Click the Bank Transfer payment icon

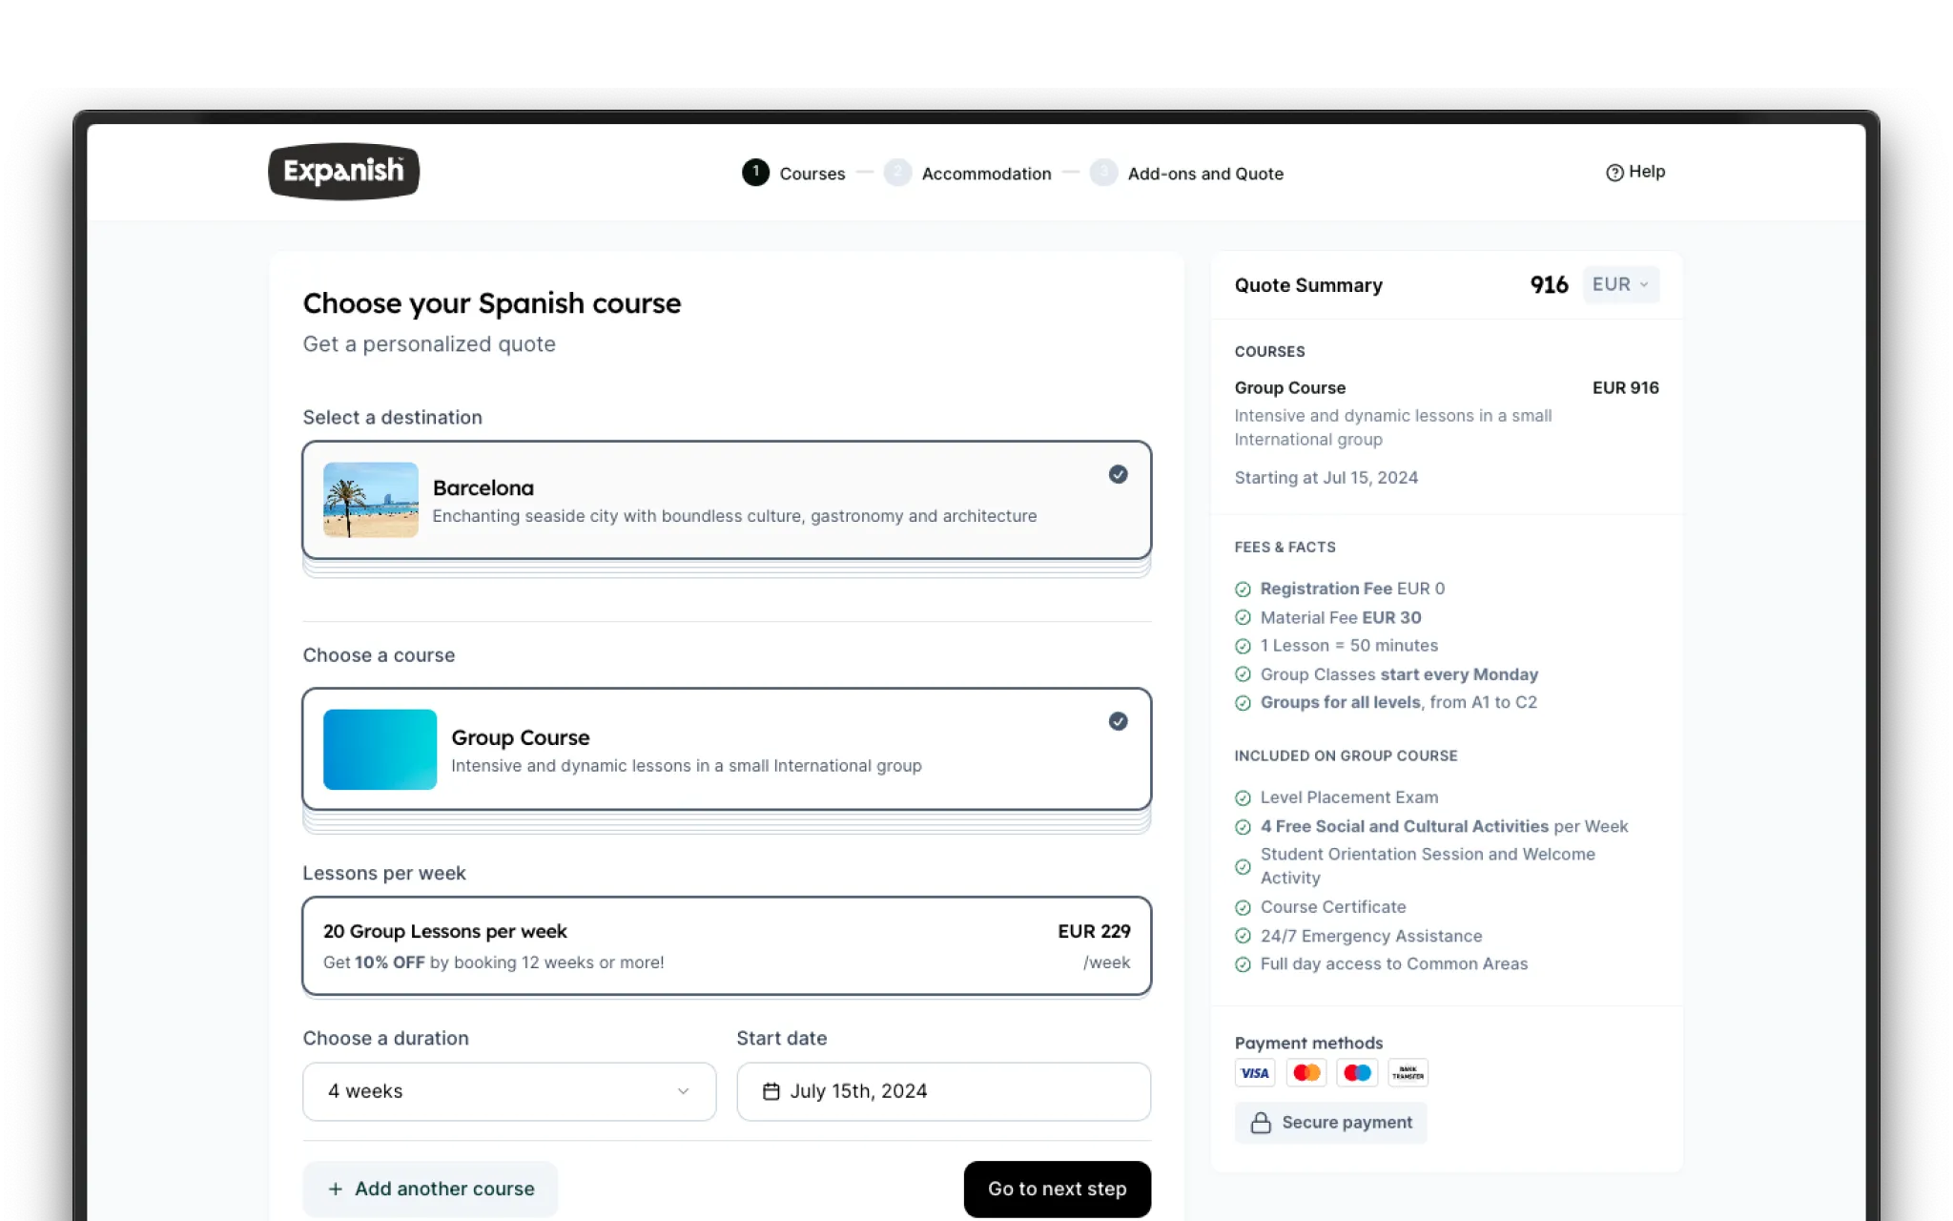[1408, 1073]
